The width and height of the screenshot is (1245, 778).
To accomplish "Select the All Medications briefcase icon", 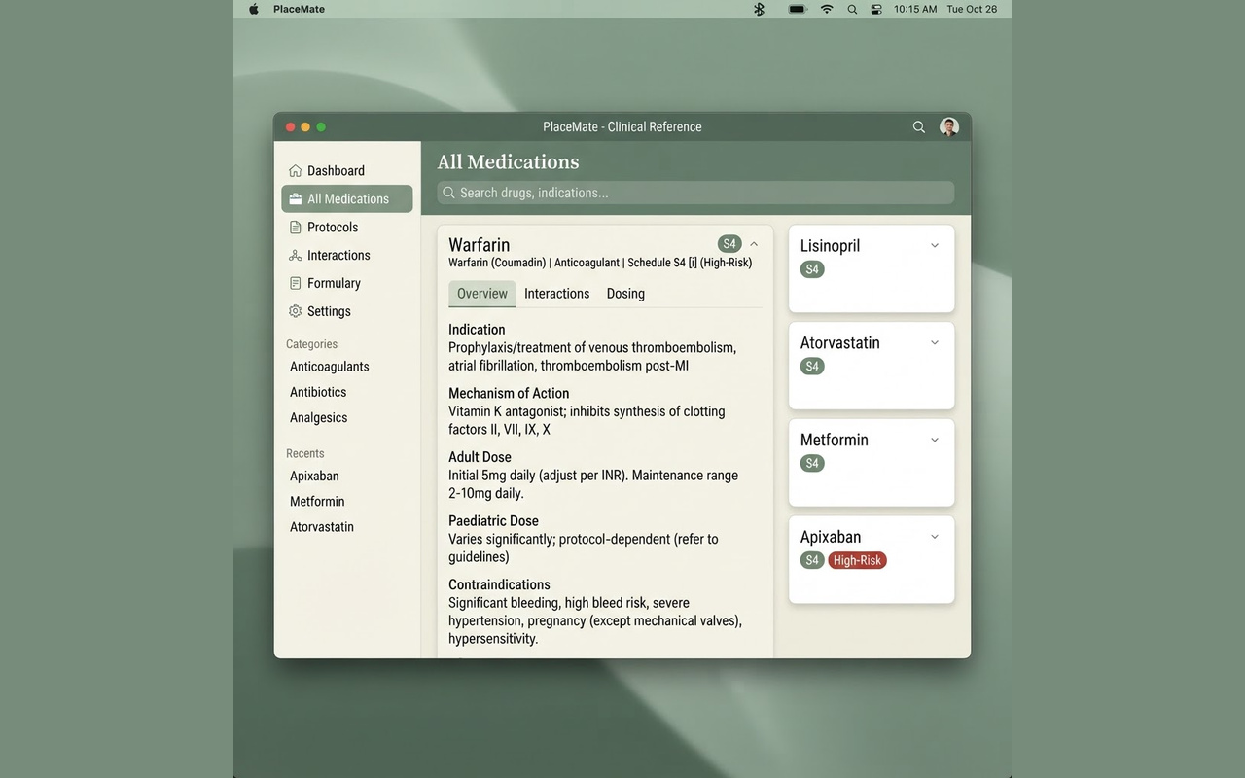I will click(x=296, y=199).
